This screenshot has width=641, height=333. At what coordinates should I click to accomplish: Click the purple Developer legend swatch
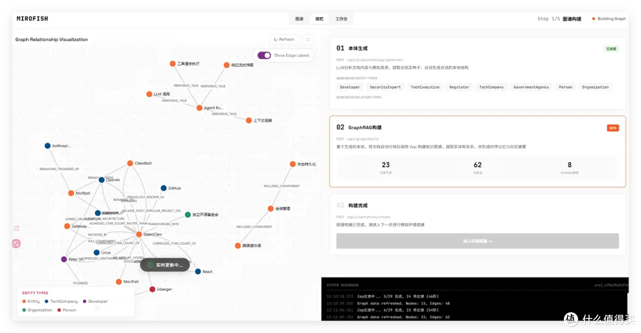[85, 302]
